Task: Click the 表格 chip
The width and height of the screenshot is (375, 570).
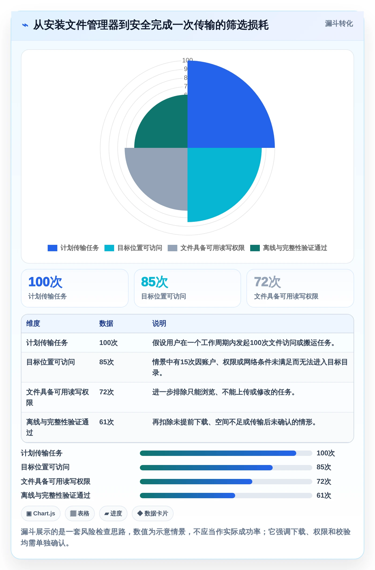Action: (80, 513)
